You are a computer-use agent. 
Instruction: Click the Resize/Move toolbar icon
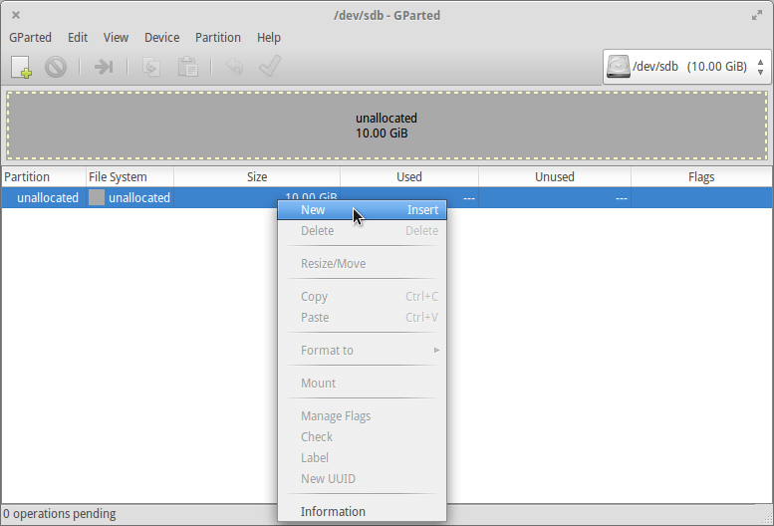104,67
